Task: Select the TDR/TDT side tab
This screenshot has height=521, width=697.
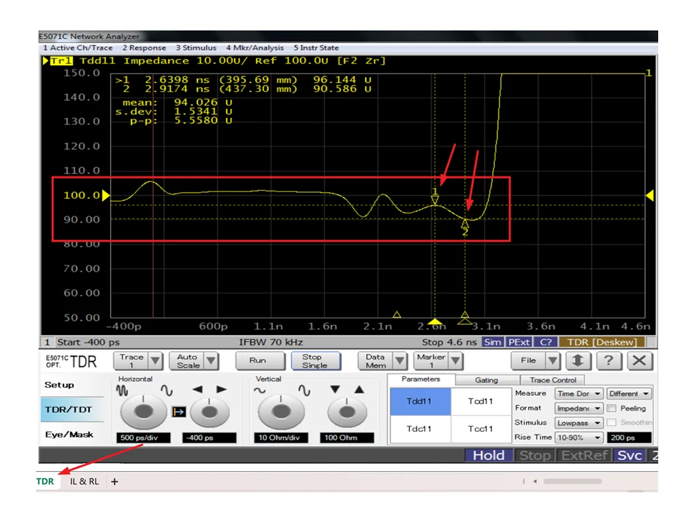Action: pyautogui.click(x=71, y=409)
